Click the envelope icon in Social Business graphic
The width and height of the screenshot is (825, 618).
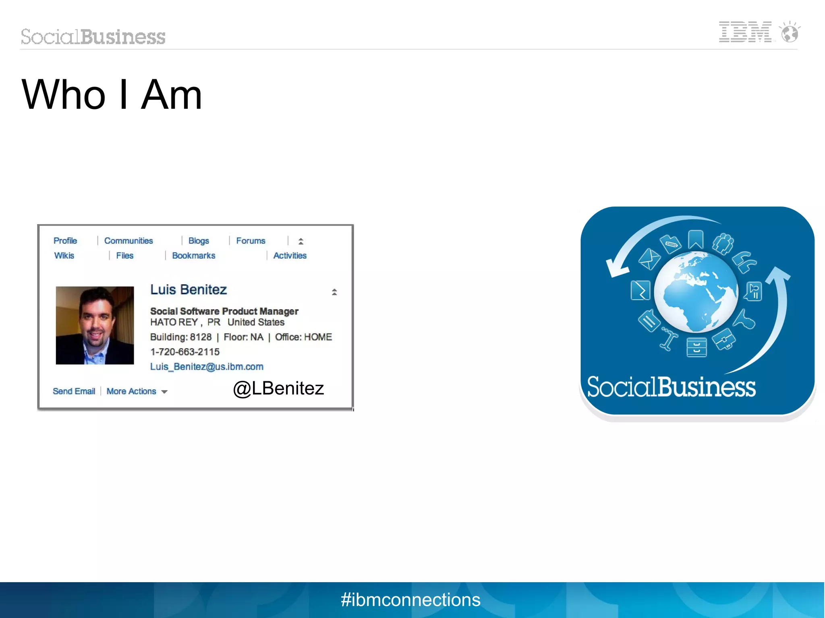pyautogui.click(x=649, y=259)
